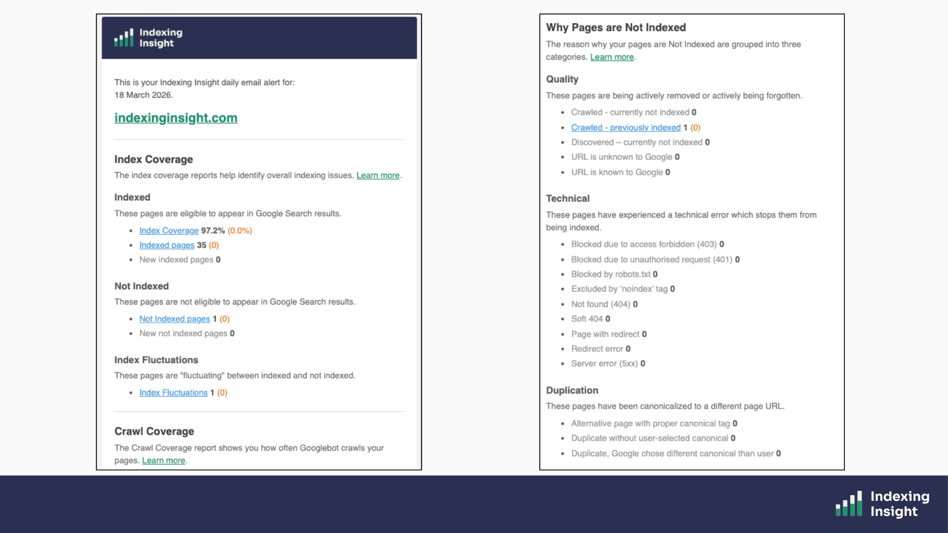Click the orange (0.0%) coverage change value

coord(239,230)
